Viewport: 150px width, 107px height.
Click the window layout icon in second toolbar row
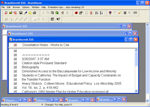coord(52,19)
